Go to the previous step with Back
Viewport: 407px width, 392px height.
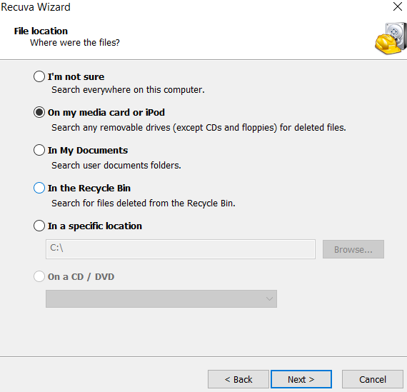(x=238, y=379)
